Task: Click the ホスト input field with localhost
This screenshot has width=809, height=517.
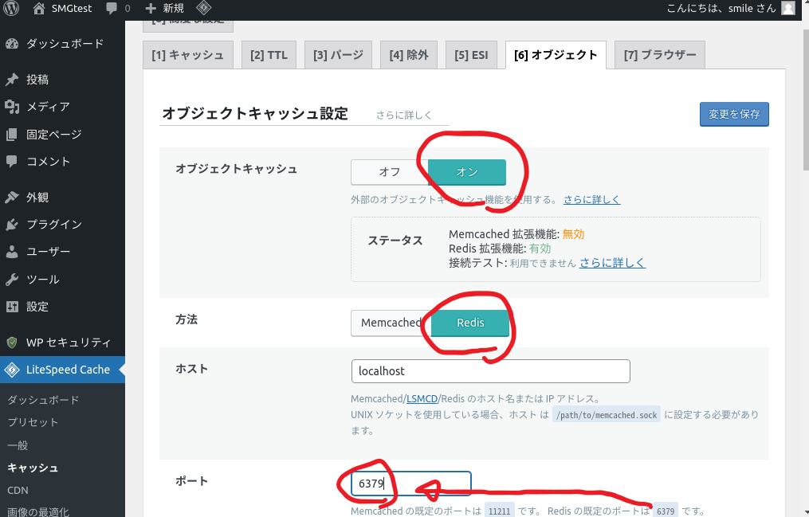Action: click(491, 371)
